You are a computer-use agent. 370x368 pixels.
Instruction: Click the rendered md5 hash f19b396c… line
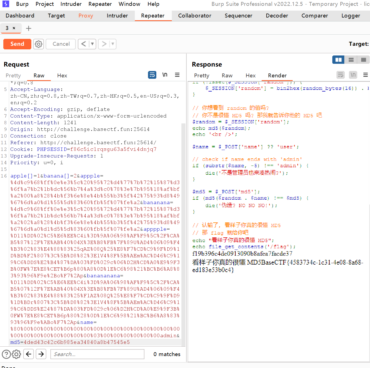(x=242, y=253)
